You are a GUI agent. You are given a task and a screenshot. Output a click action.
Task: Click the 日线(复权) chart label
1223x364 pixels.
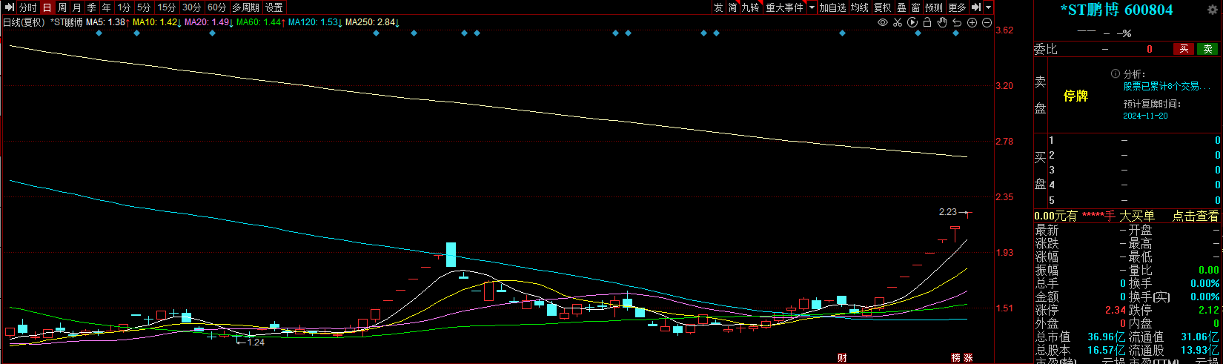click(x=24, y=22)
